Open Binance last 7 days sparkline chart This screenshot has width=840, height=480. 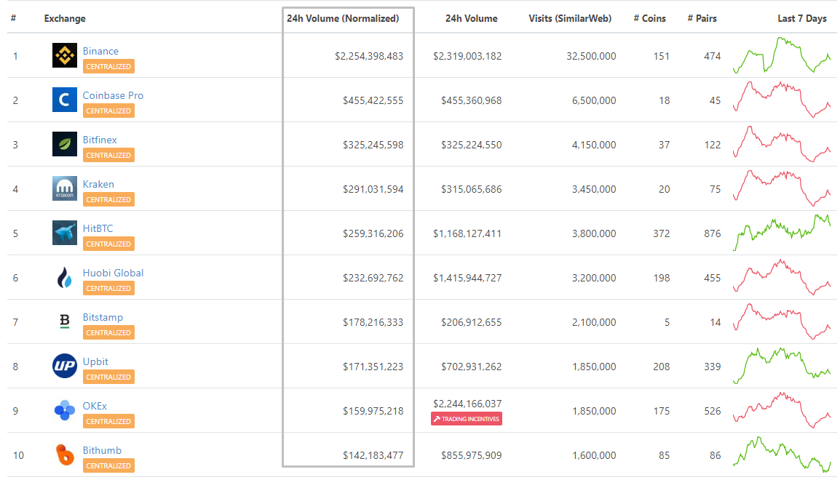coord(781,56)
